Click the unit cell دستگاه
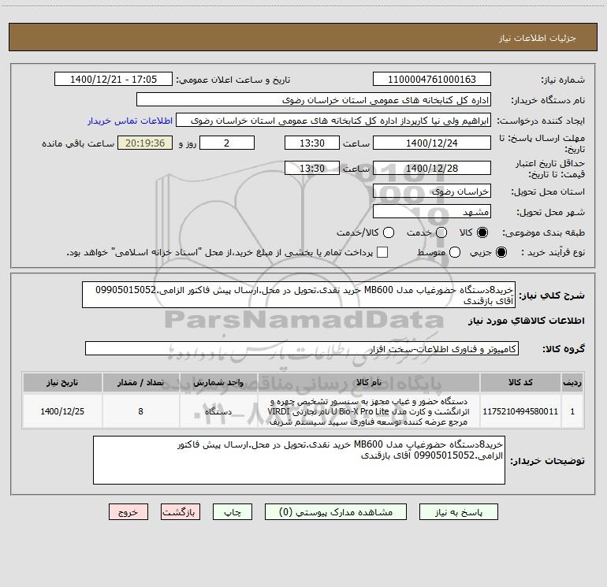The image size is (607, 587). [218, 411]
